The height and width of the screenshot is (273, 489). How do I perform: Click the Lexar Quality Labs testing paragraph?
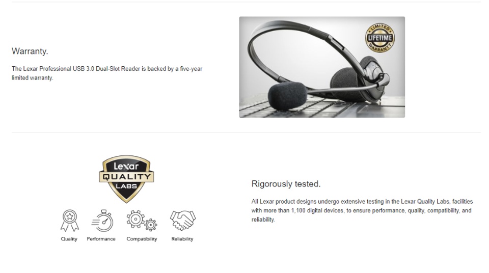coord(362,210)
